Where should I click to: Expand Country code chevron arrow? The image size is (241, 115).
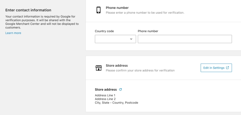[x=131, y=39]
